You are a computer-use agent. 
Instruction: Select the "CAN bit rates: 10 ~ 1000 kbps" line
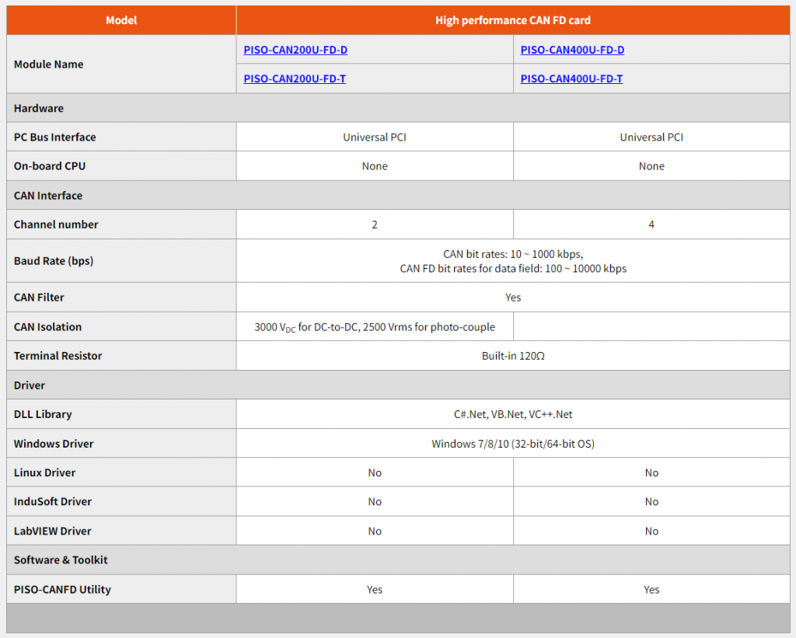pos(513,254)
